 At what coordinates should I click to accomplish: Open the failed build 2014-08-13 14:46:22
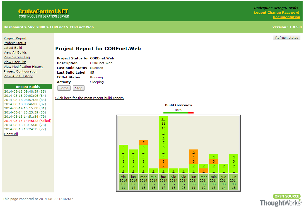pos(28,121)
